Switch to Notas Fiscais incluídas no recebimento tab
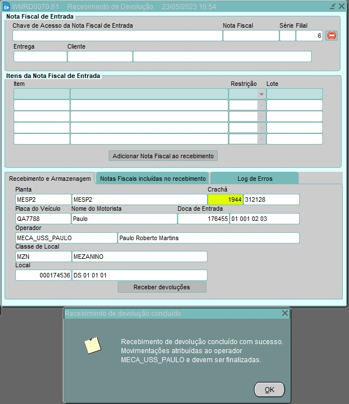This screenshot has height=404, width=349. coord(153,179)
